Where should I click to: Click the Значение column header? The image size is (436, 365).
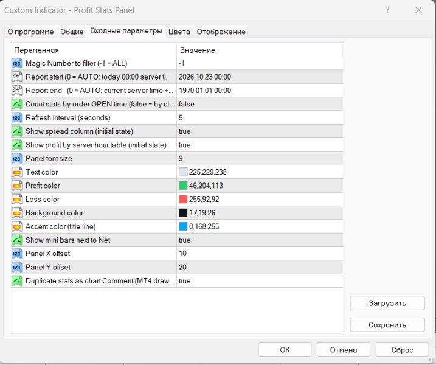pyautogui.click(x=198, y=50)
